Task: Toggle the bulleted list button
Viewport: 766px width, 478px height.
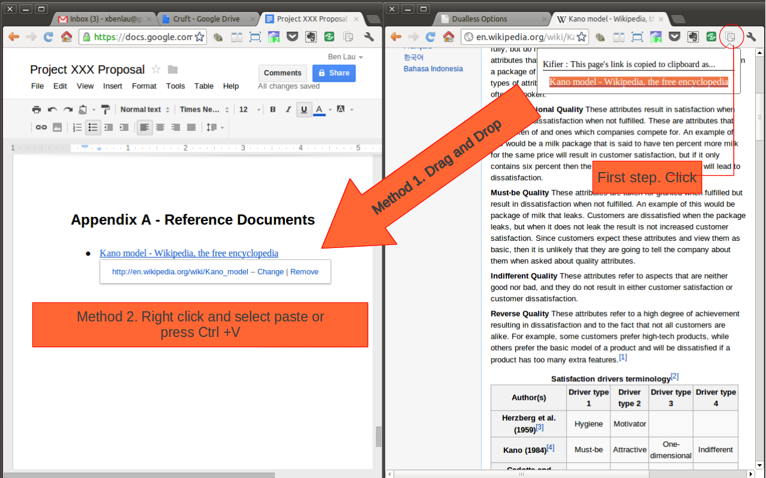Action: click(93, 127)
